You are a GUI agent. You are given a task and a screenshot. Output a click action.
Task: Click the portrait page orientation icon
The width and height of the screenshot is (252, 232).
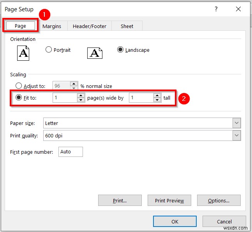click(23, 53)
